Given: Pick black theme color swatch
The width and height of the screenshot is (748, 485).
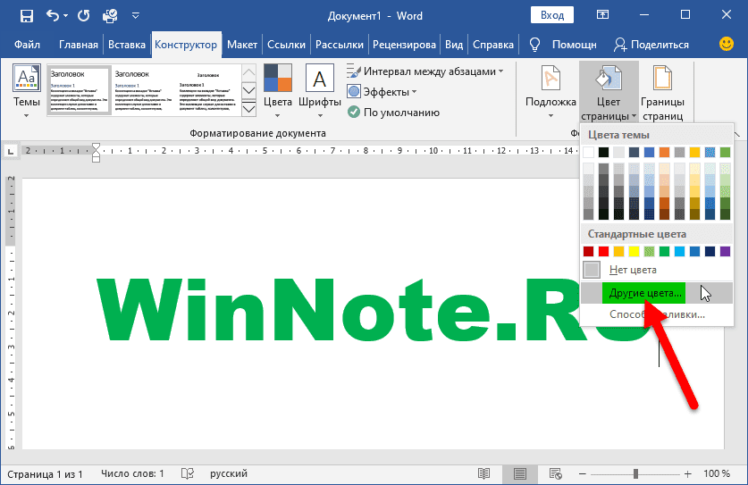Looking at the screenshot, I should 603,152.
